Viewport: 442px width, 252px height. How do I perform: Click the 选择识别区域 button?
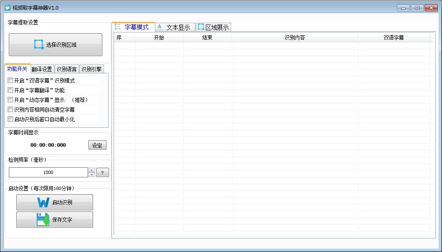pos(56,45)
